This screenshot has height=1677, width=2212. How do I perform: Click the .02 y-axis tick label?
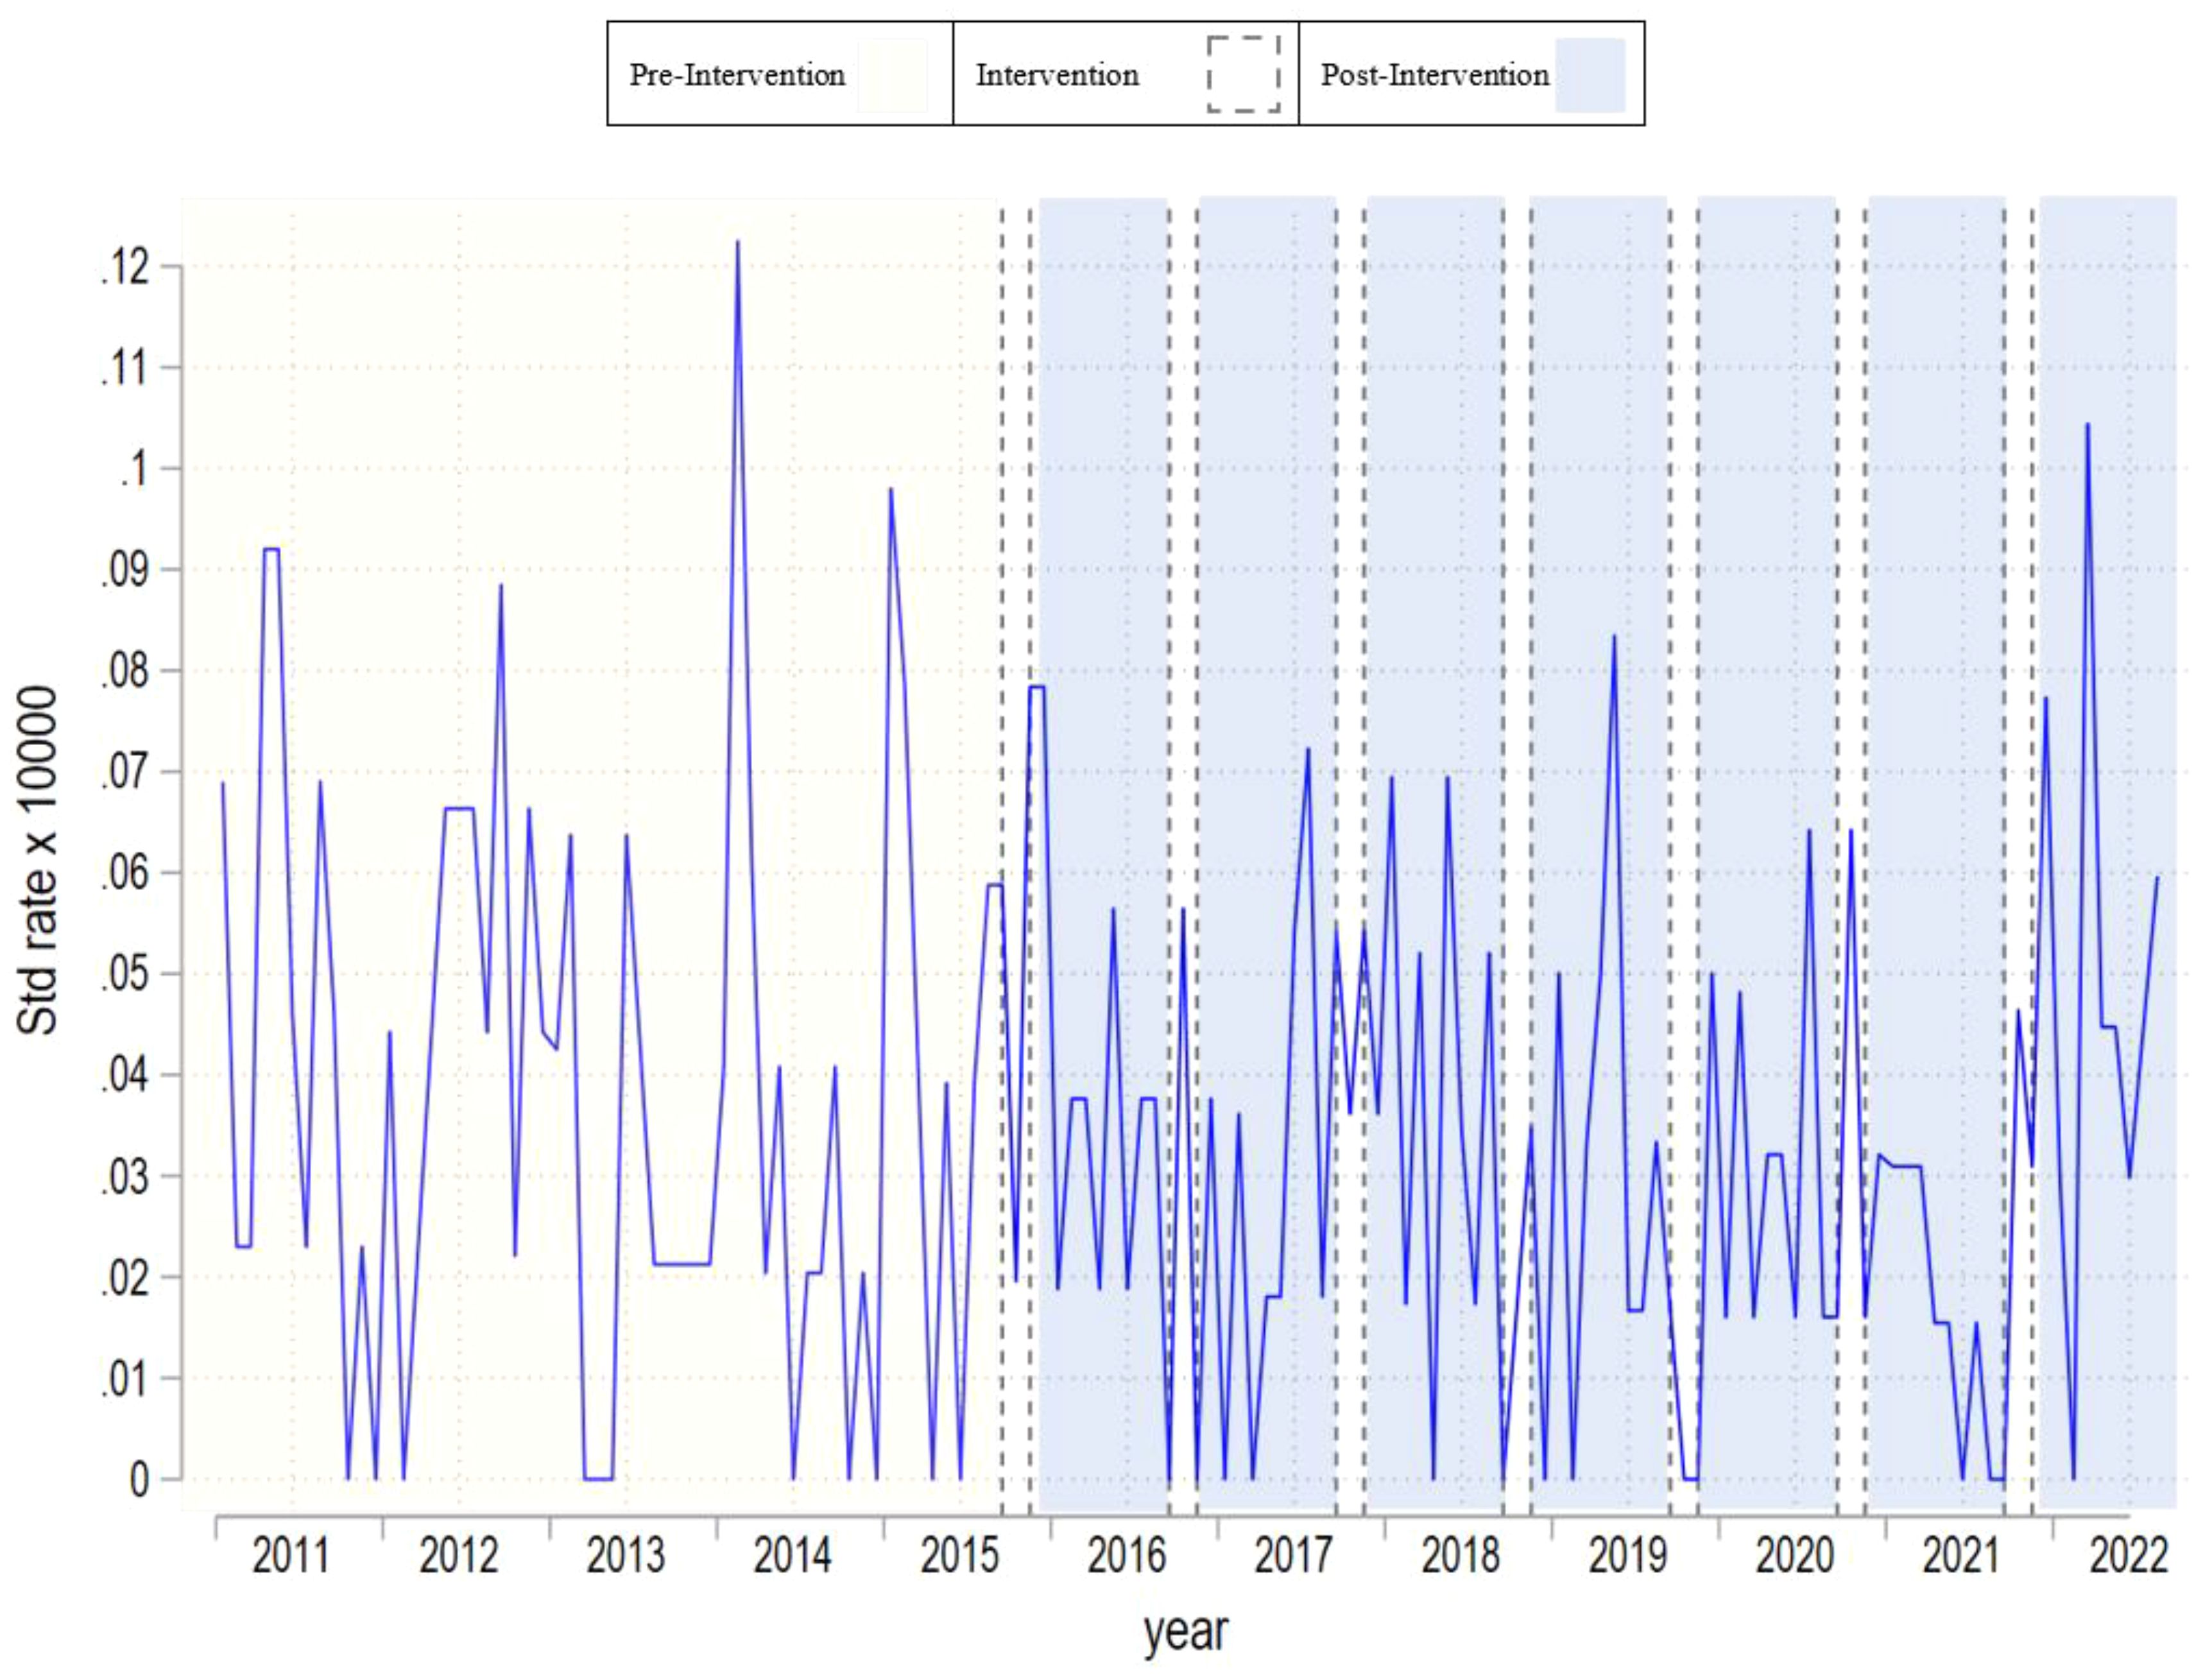[x=126, y=1278]
